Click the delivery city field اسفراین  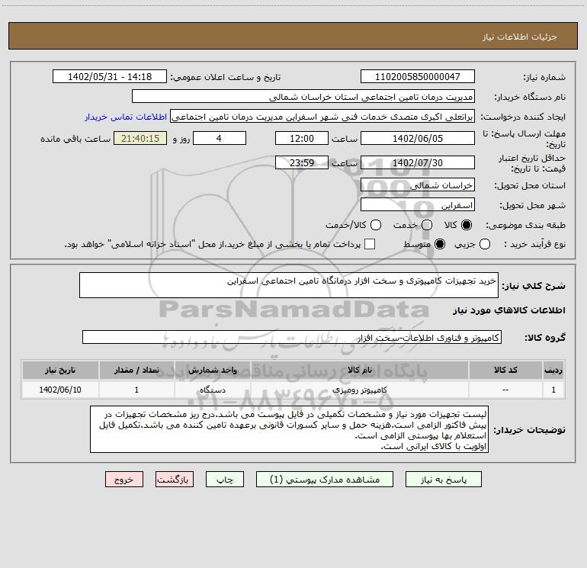click(x=418, y=205)
